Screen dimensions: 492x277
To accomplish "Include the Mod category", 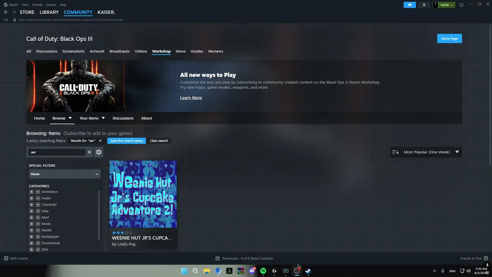I will (x=32, y=217).
